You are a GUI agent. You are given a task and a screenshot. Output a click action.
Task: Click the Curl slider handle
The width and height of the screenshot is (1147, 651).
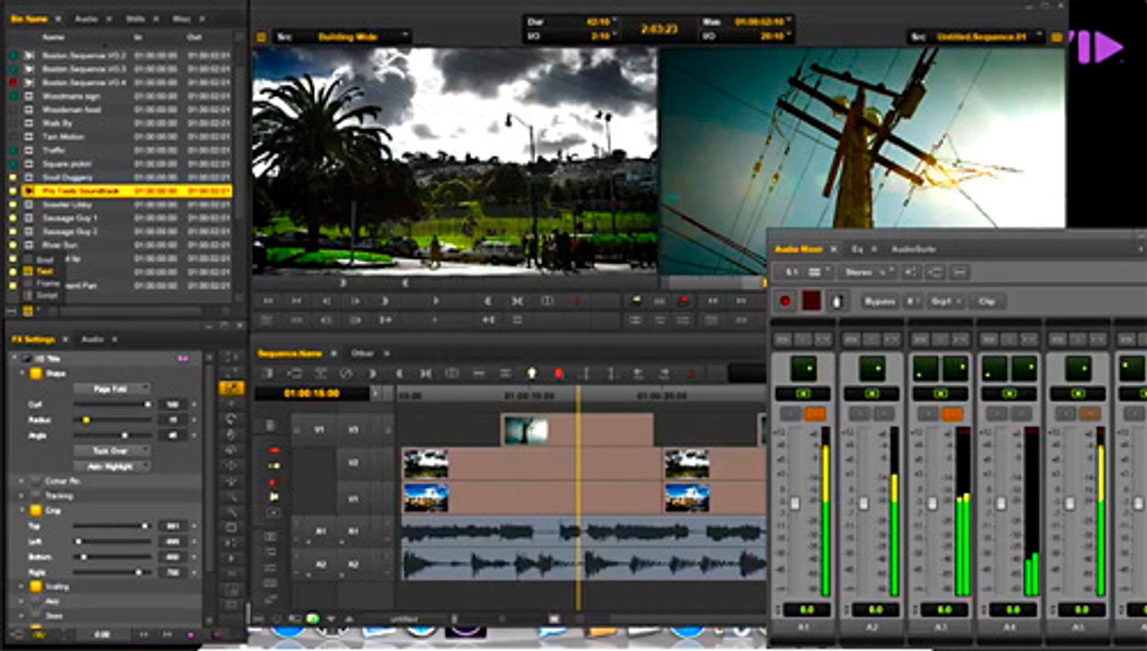click(147, 405)
